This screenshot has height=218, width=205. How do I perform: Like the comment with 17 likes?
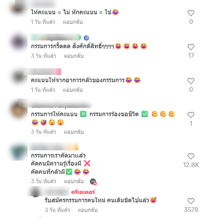pyautogui.click(x=191, y=47)
